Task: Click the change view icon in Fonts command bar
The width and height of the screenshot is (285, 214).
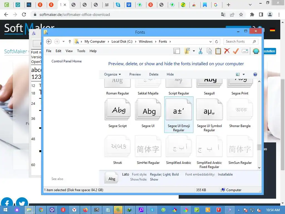Action: point(238,74)
